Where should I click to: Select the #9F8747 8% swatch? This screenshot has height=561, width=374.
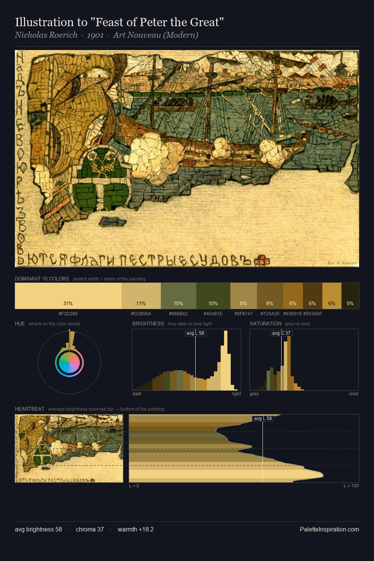tap(243, 296)
